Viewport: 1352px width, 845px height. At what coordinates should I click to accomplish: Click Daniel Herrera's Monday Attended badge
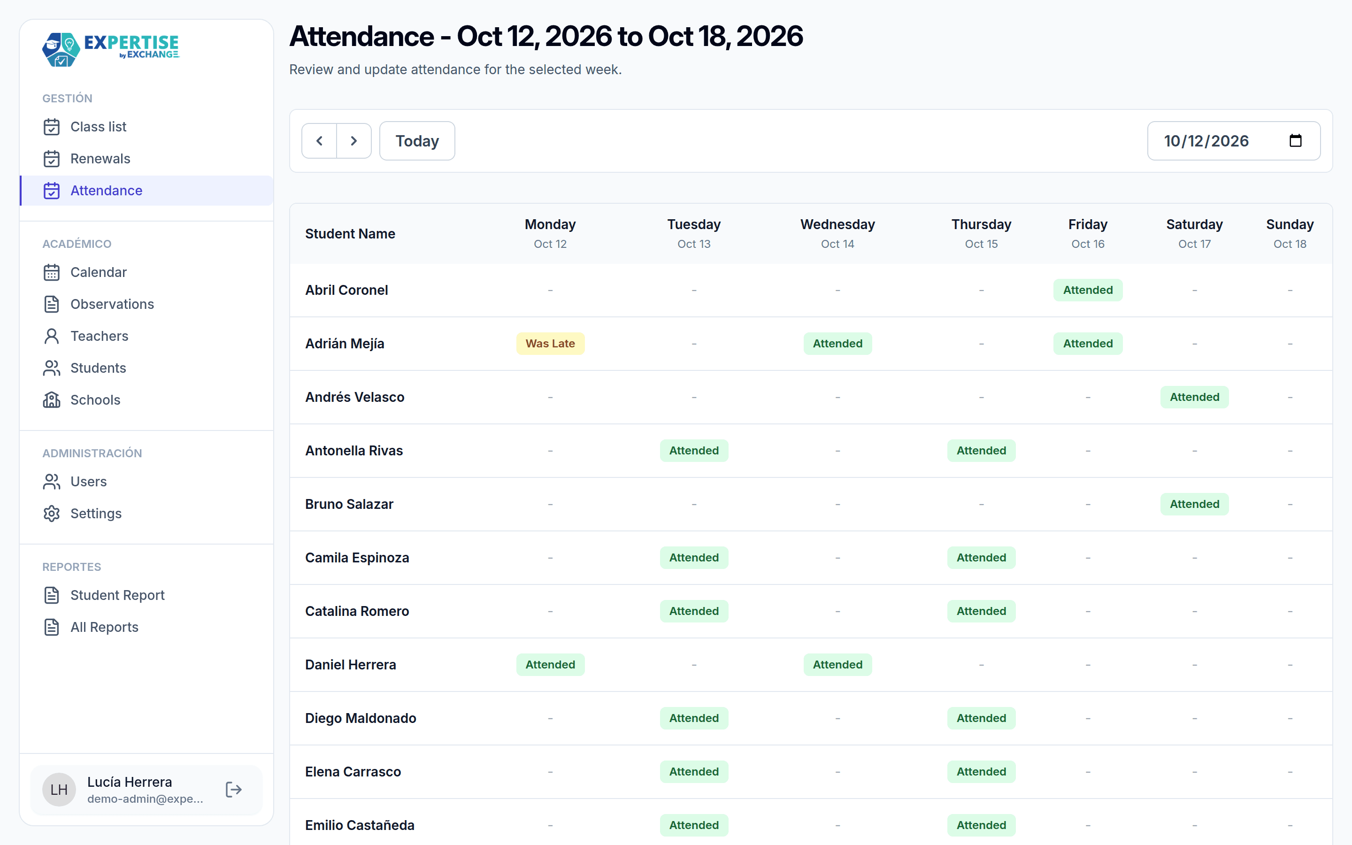(x=550, y=665)
